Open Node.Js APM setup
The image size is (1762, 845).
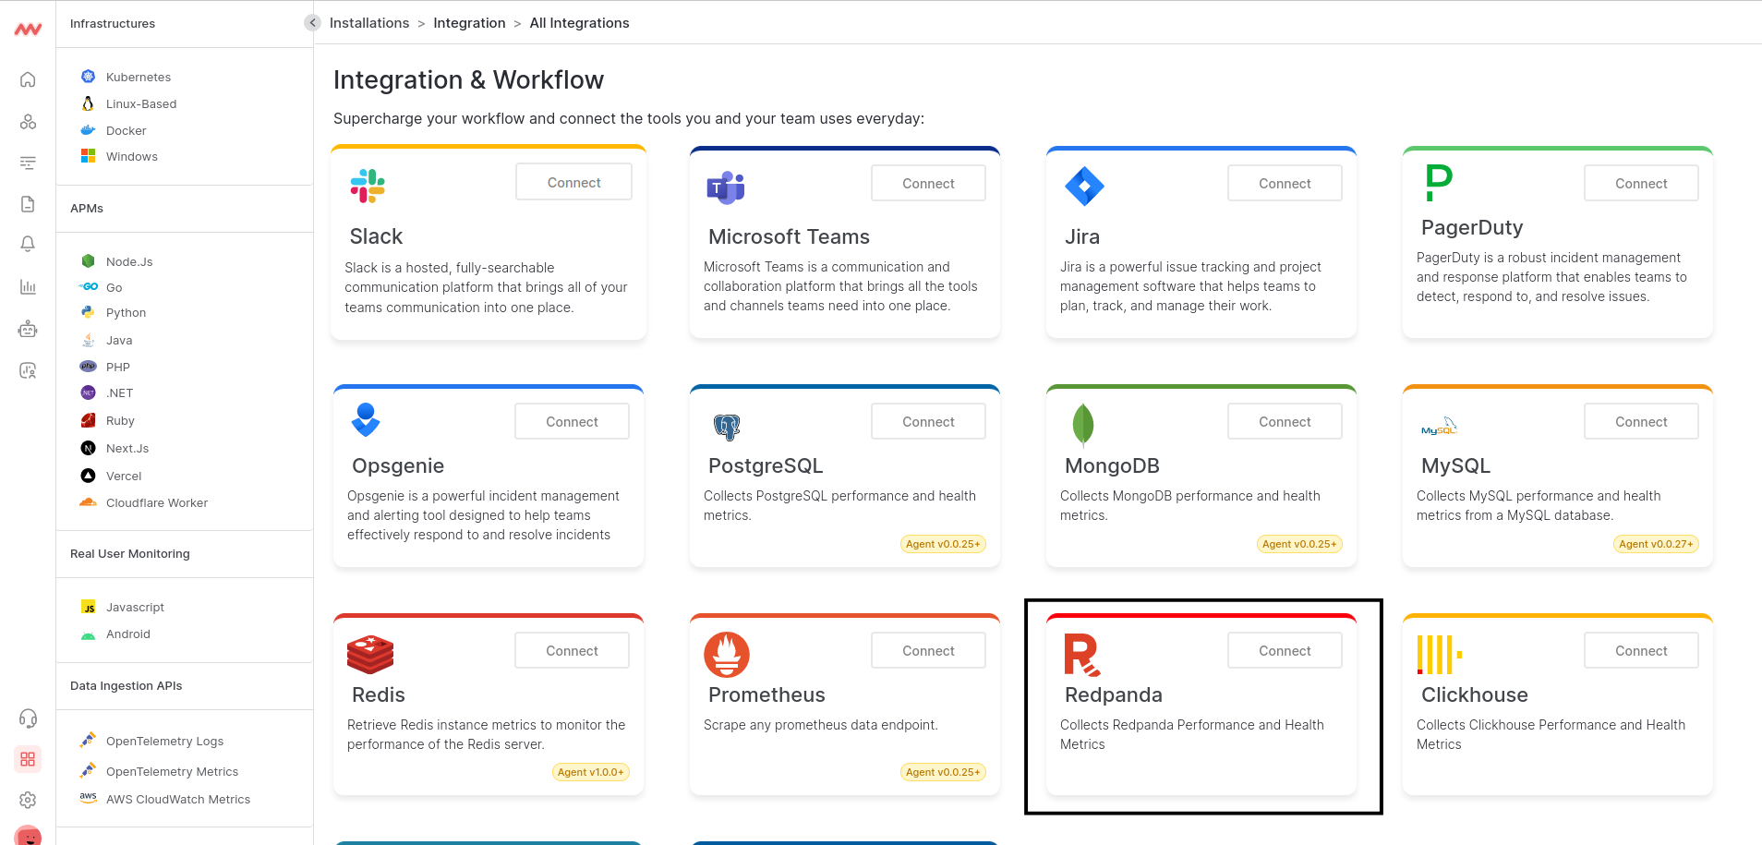[129, 261]
